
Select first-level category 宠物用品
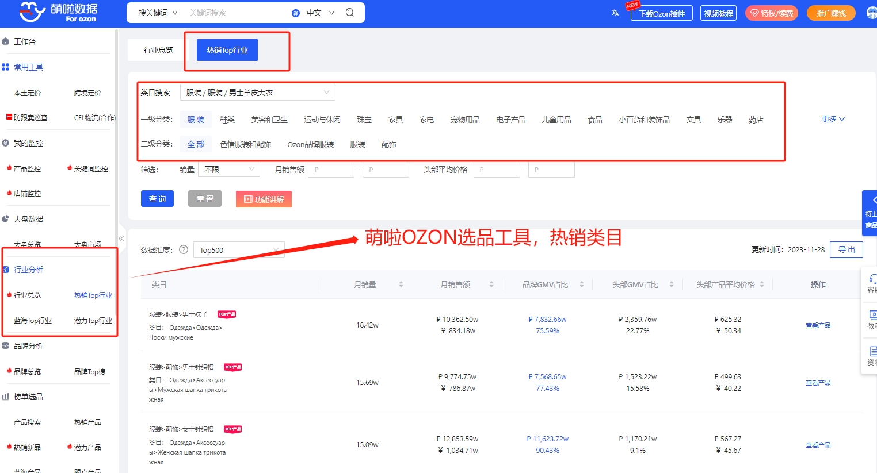click(465, 120)
